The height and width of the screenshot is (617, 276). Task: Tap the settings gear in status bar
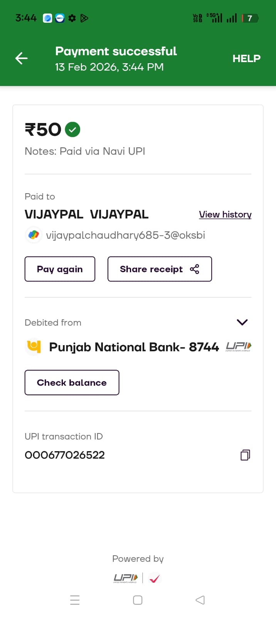72,18
